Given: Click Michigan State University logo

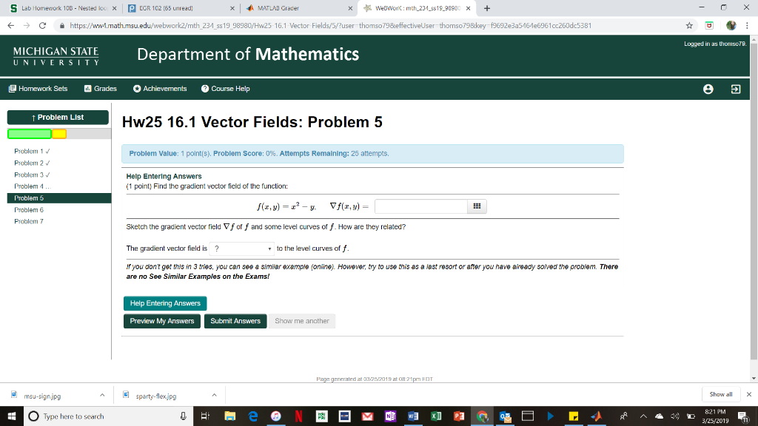Looking at the screenshot, I should (56, 56).
